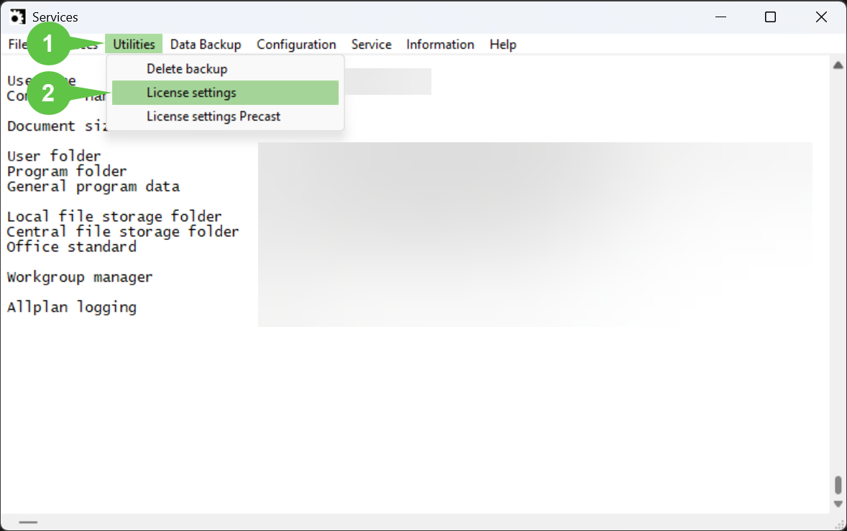847x531 pixels.
Task: Select License settings Precast
Action: 214,116
